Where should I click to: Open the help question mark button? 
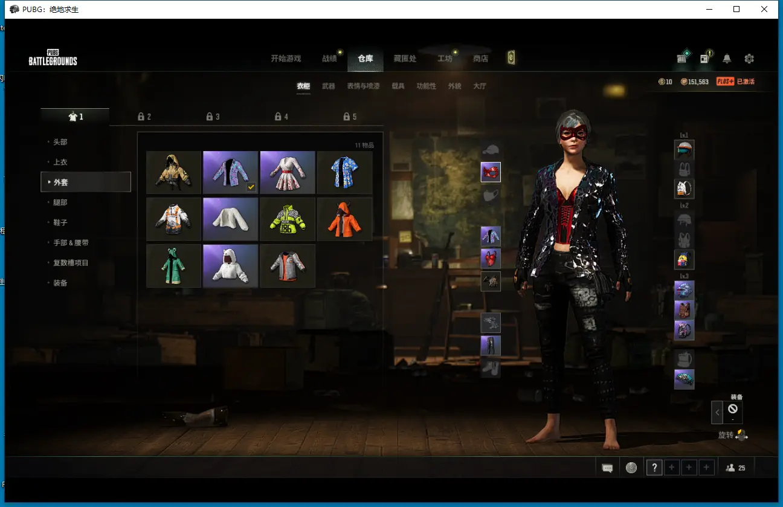point(654,468)
